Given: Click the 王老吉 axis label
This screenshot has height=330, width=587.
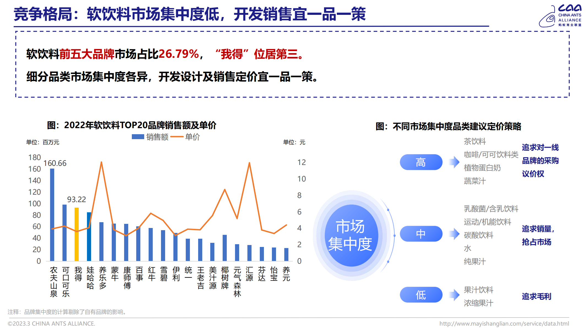Looking at the screenshot, I should tap(201, 278).
